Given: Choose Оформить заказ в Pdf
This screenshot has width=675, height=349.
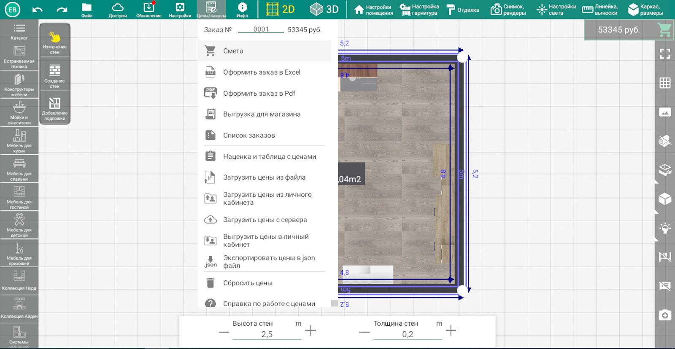Looking at the screenshot, I should [x=259, y=93].
